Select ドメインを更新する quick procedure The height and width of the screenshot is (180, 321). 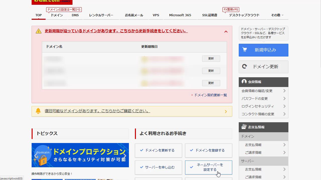158,150
